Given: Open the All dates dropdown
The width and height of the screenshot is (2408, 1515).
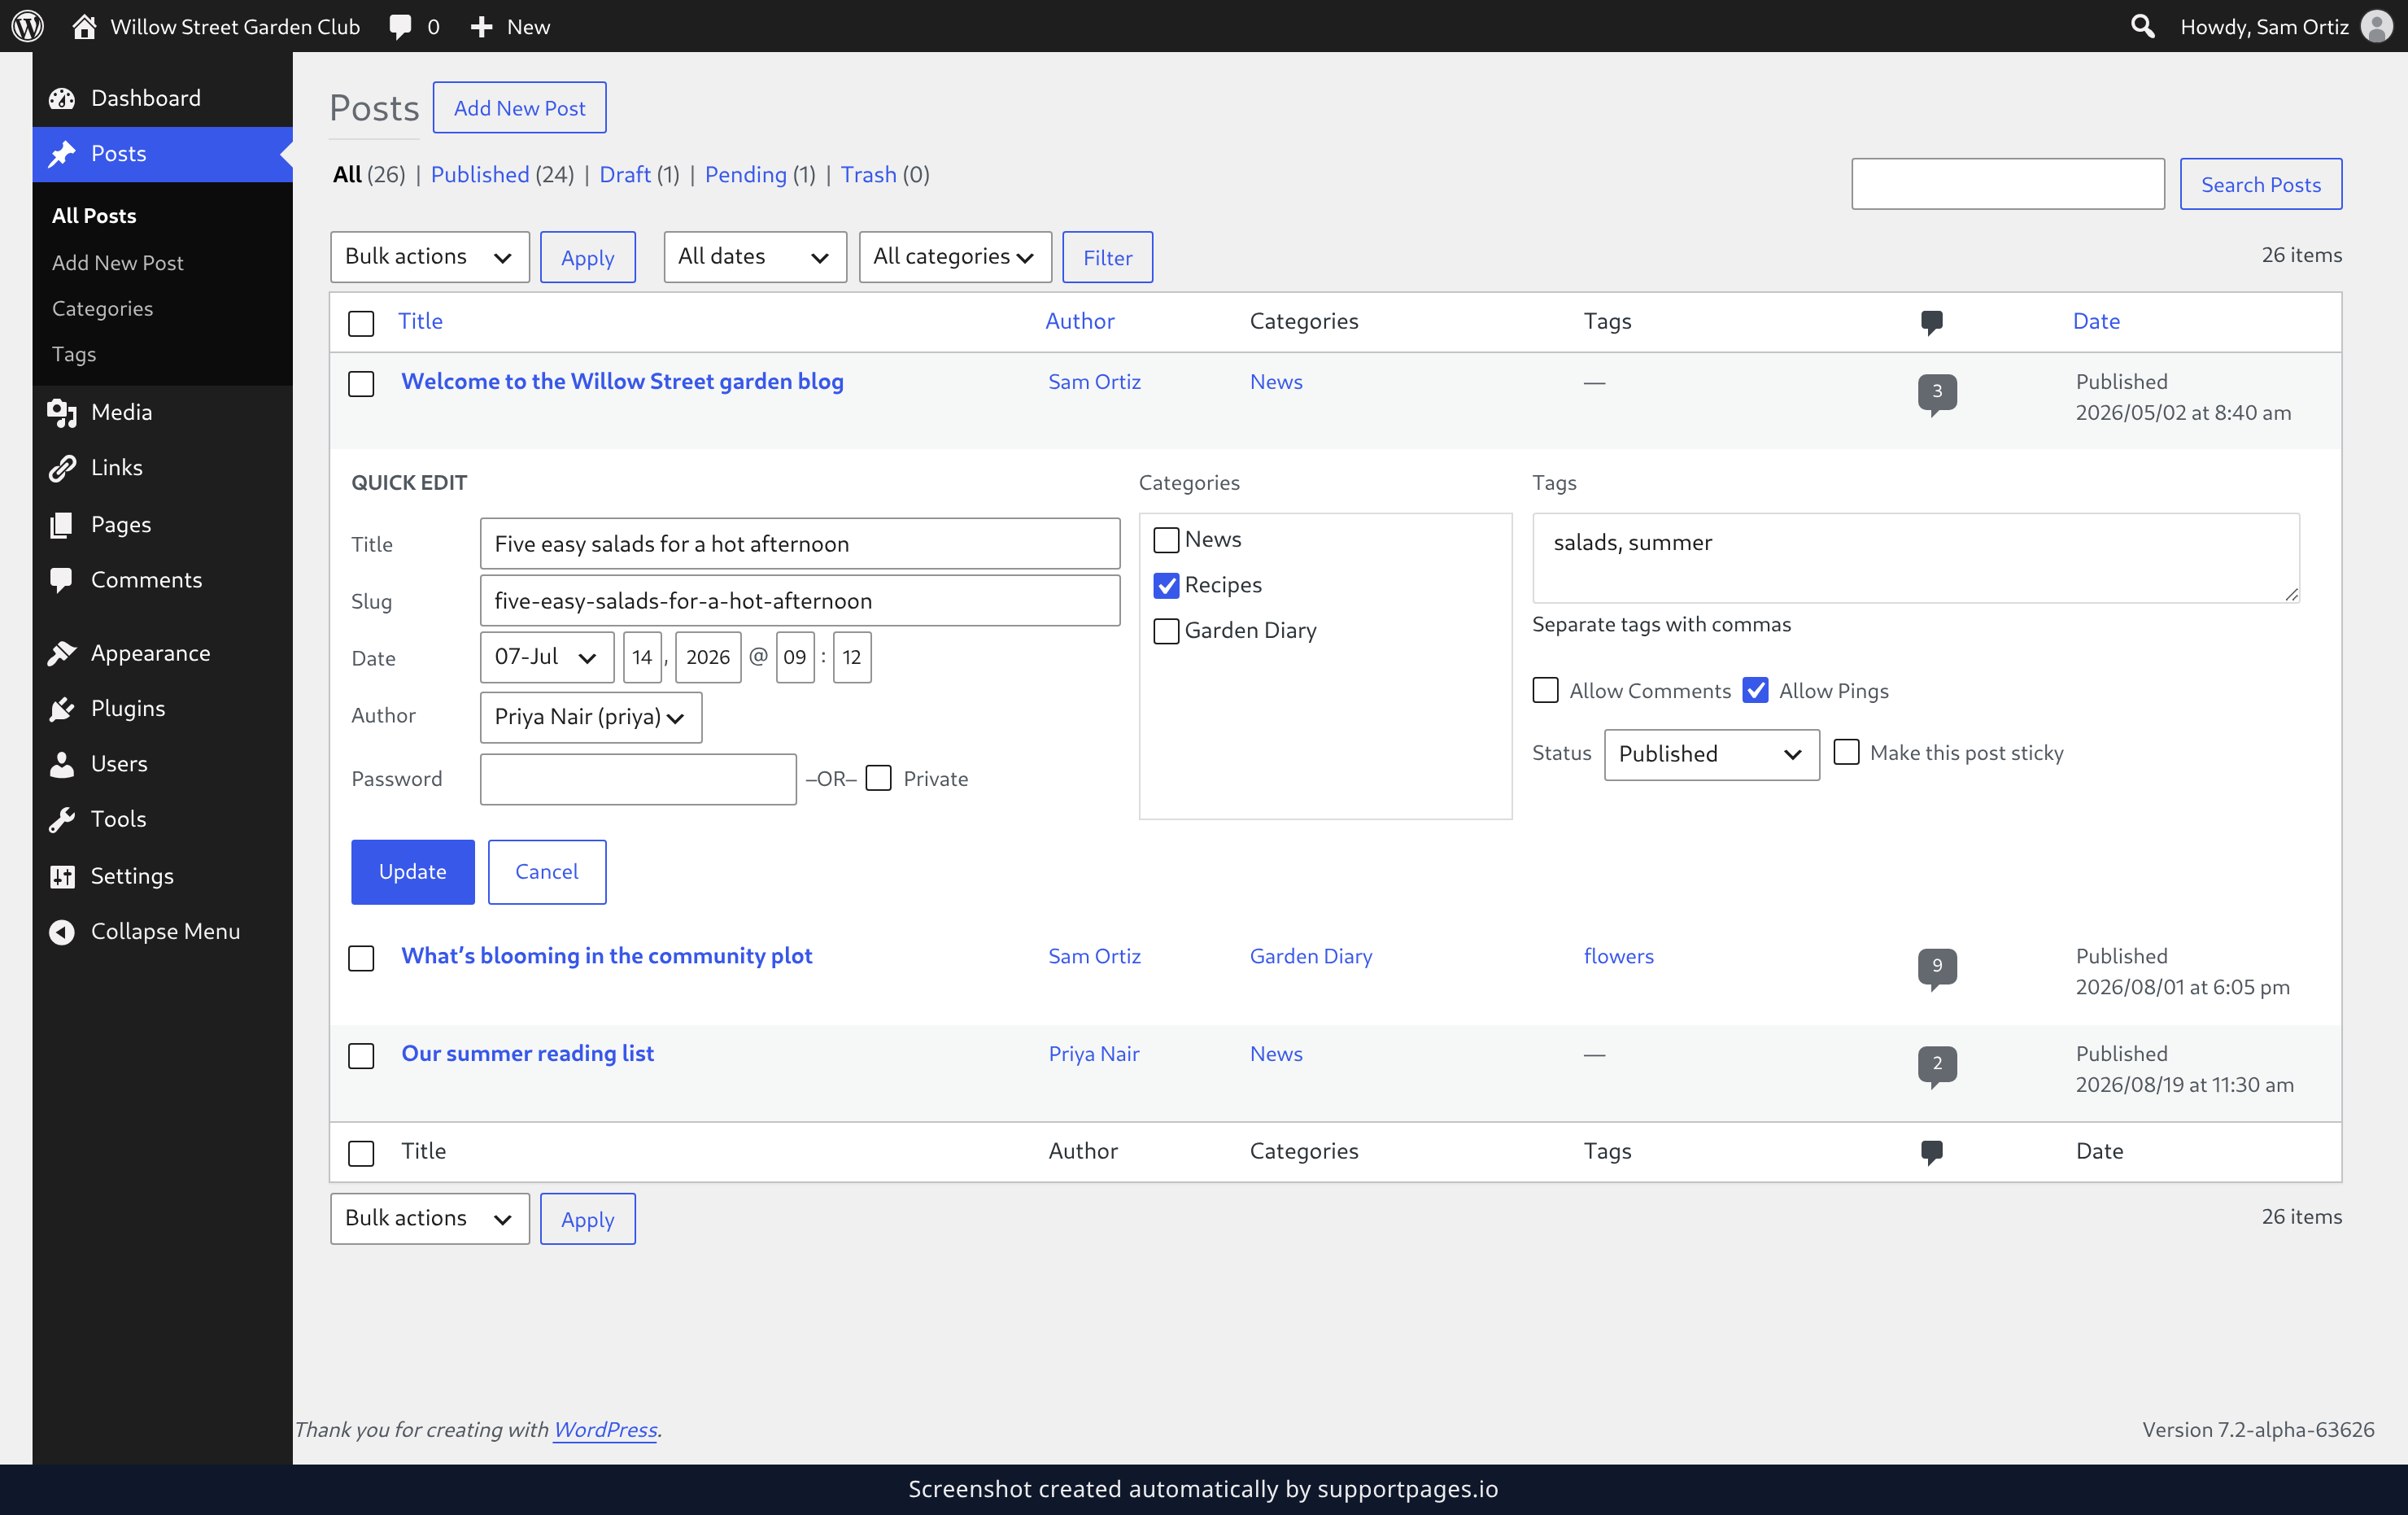Looking at the screenshot, I should 755,257.
